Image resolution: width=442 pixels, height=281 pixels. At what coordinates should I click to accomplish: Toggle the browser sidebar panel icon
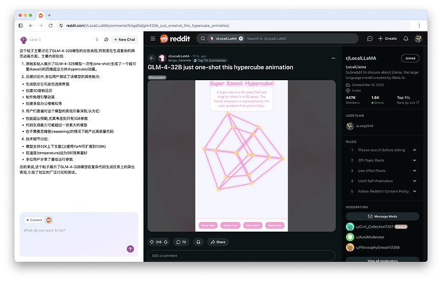(x=21, y=26)
